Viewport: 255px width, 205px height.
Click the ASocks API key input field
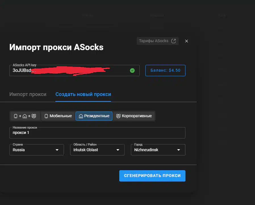pyautogui.click(x=74, y=71)
